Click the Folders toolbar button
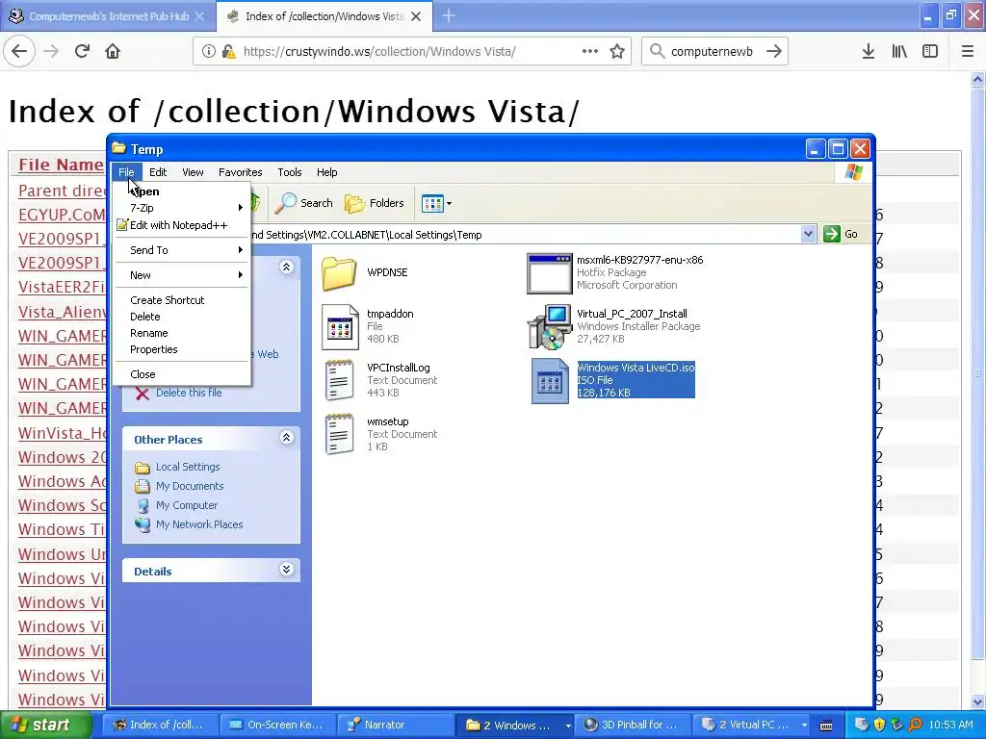The image size is (986, 739). pos(375,203)
